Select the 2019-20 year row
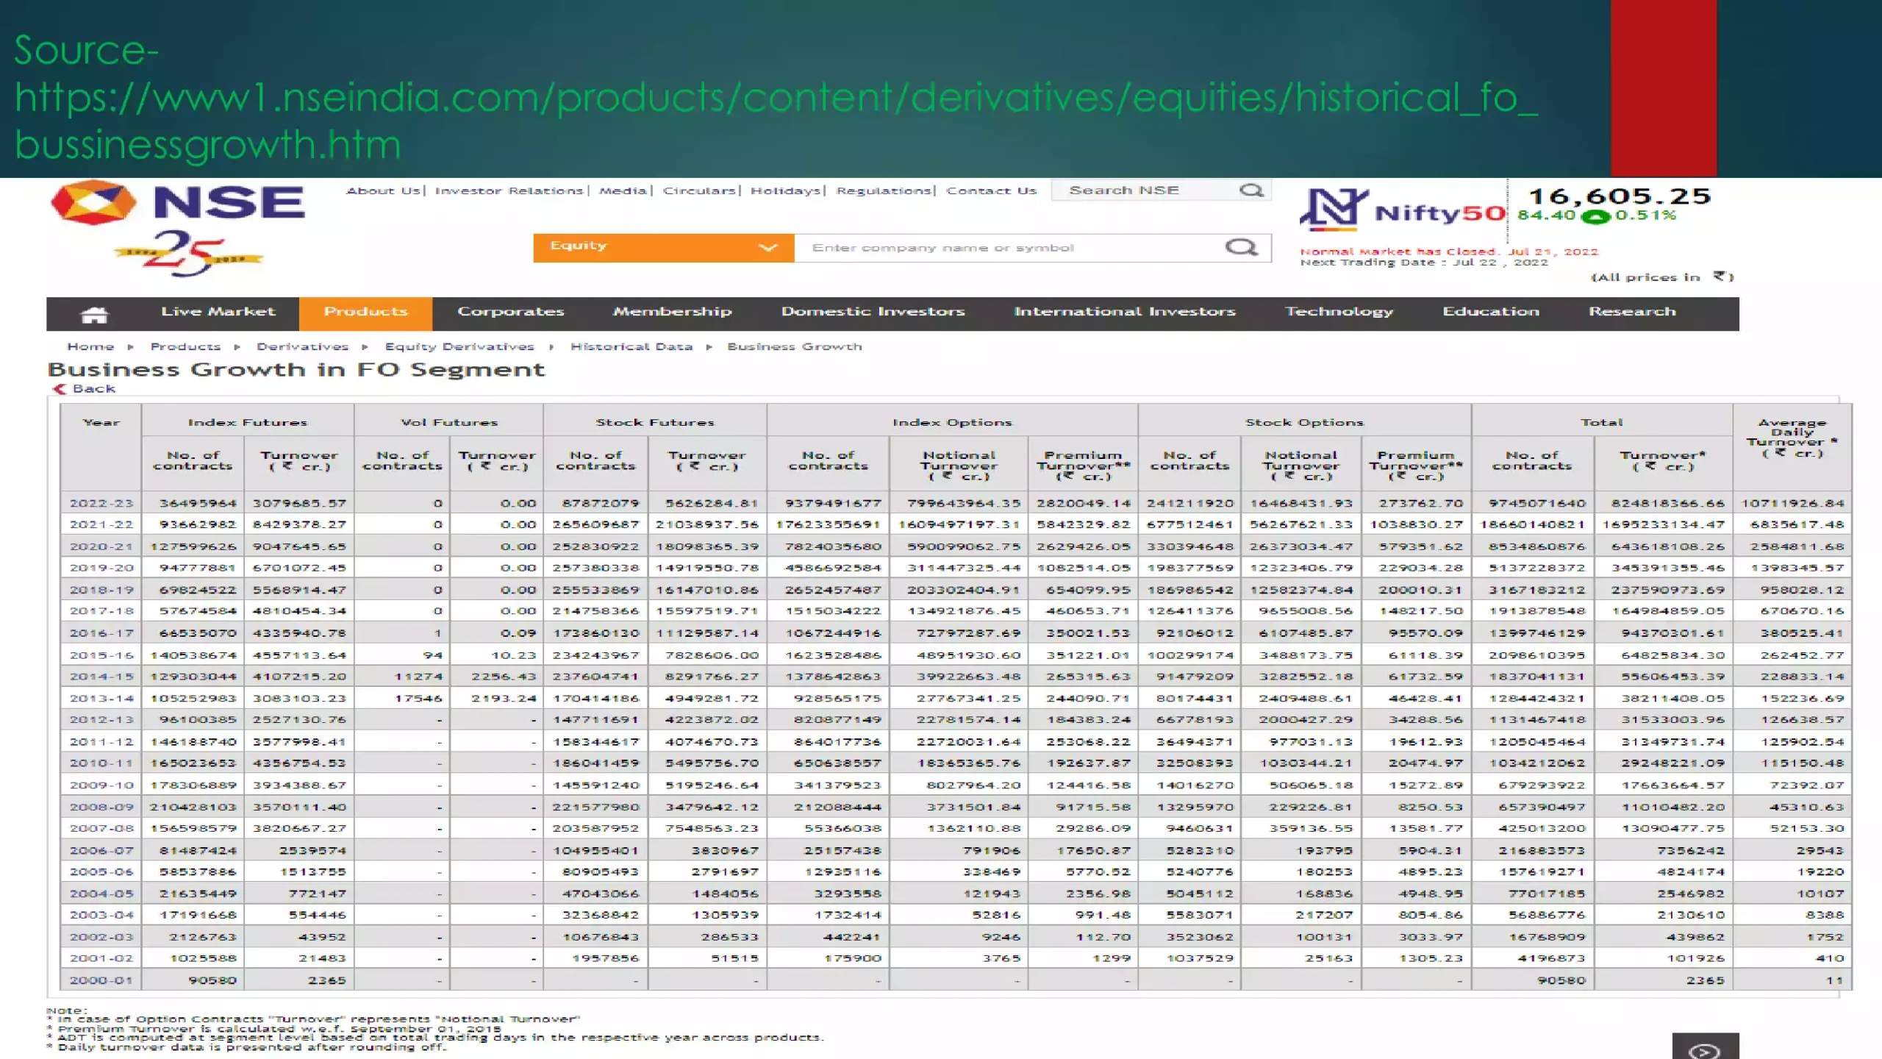The width and height of the screenshot is (1882, 1059). pos(956,568)
